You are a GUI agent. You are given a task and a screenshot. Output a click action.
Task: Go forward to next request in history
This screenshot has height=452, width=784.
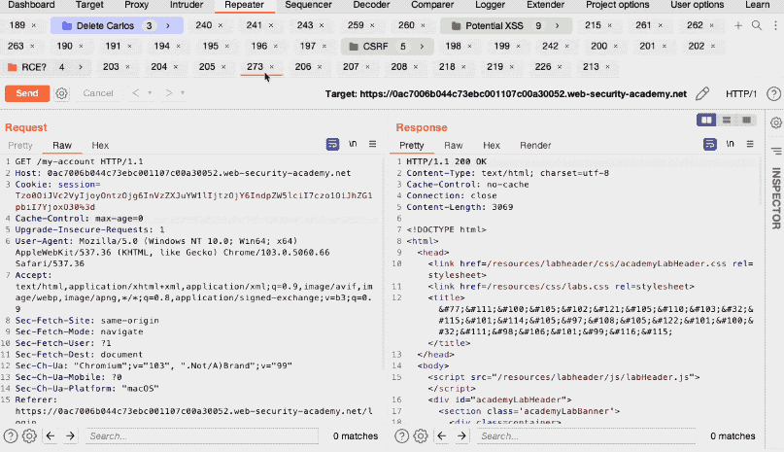[168, 92]
